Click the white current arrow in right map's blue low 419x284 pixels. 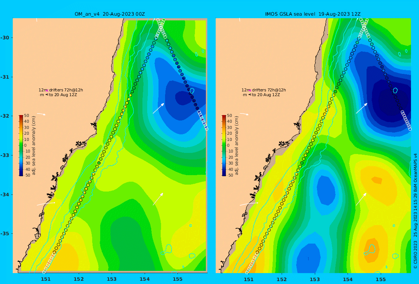[x=361, y=109]
